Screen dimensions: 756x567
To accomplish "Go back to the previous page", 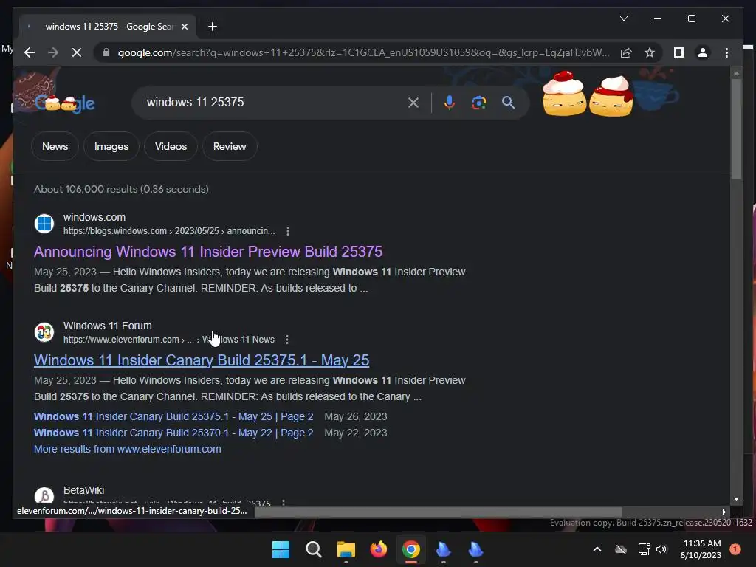I will (x=30, y=52).
